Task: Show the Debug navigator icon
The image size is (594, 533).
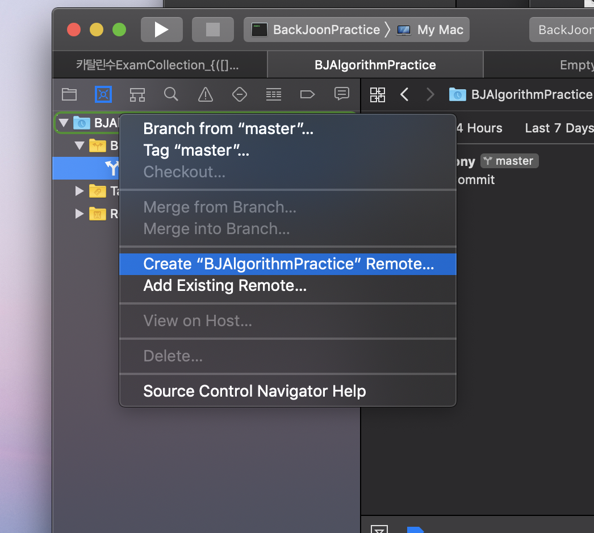Action: (x=274, y=94)
